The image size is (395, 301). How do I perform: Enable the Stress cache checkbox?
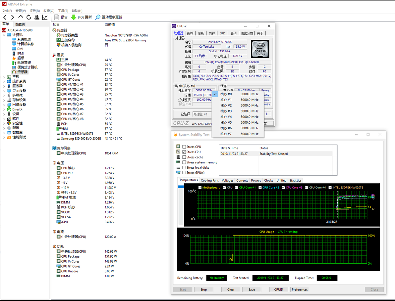184,157
